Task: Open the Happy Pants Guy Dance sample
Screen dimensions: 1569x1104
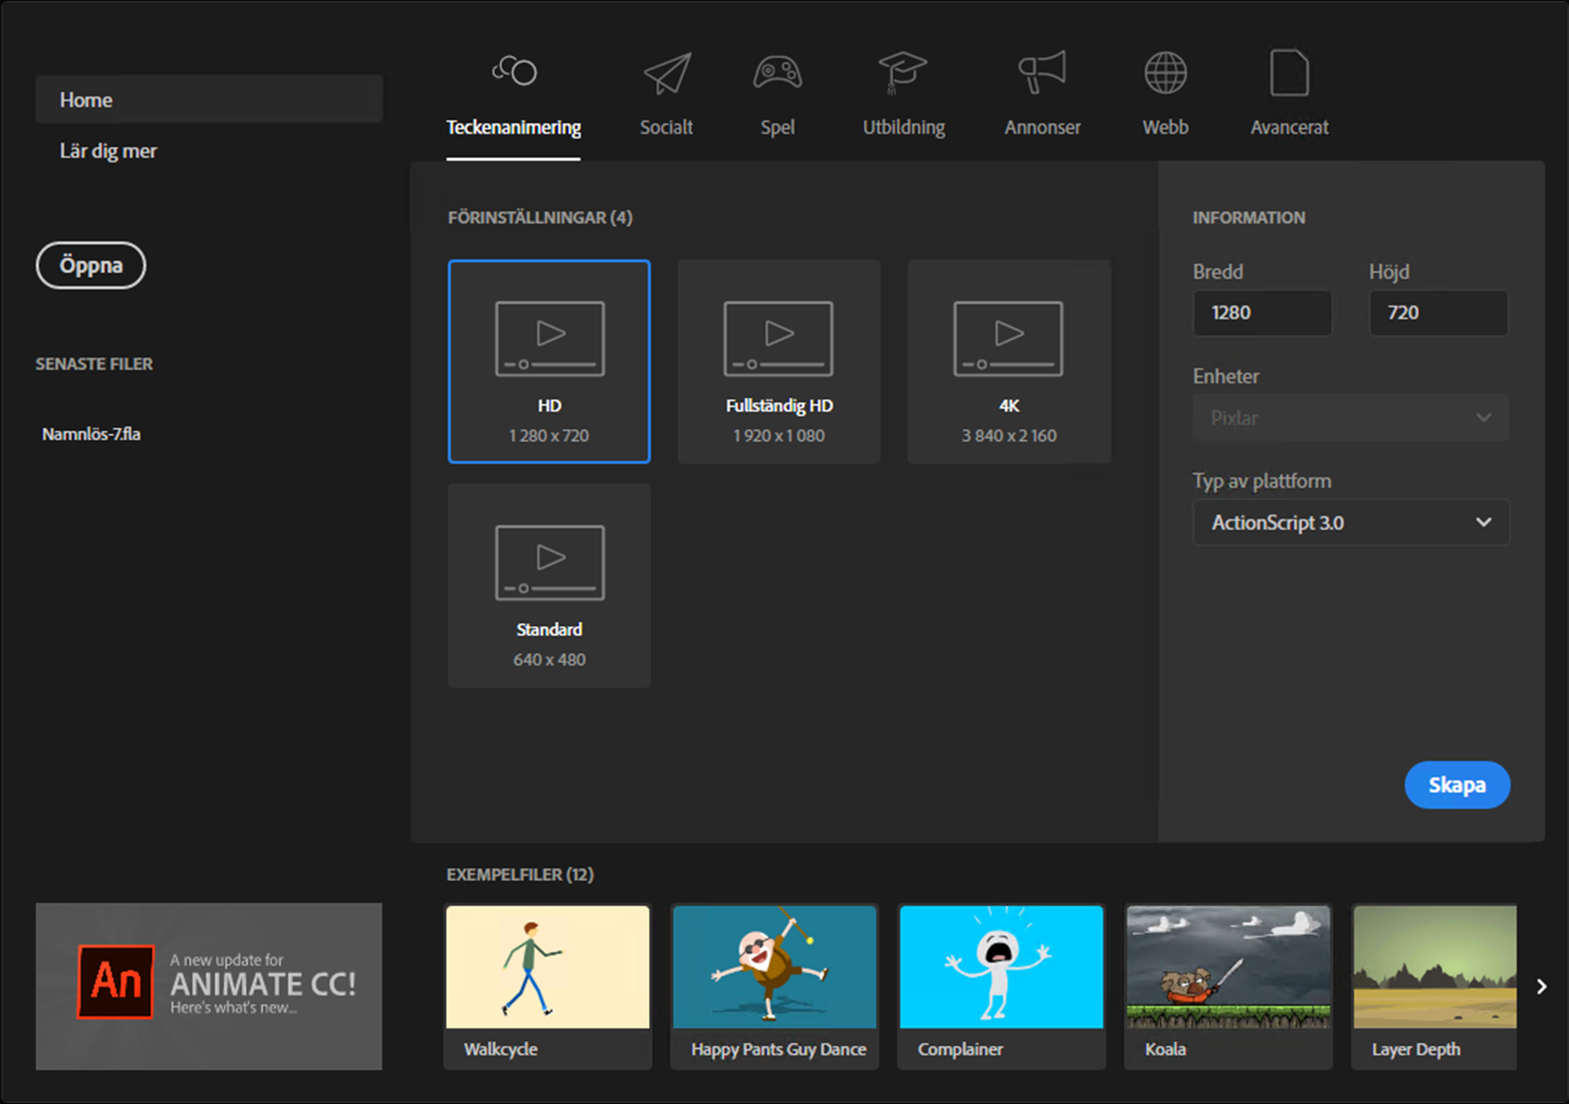Action: coord(775,987)
